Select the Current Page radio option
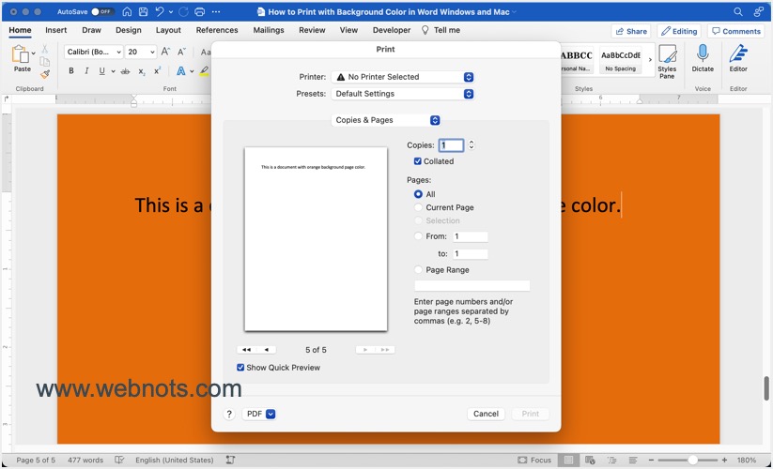Viewport: 773px width, 469px height. click(419, 207)
